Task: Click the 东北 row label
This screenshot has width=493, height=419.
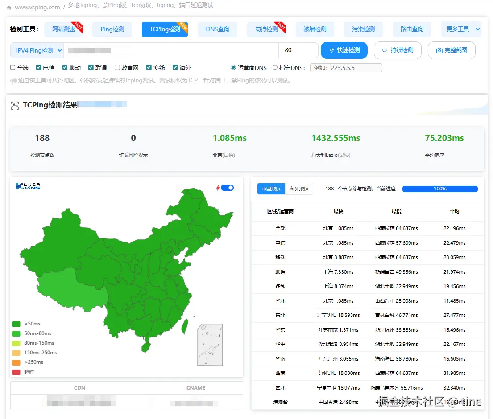Action: [280, 315]
